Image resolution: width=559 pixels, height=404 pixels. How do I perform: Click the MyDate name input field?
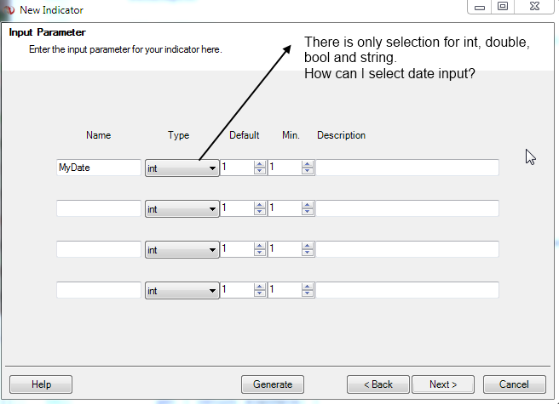tap(98, 168)
